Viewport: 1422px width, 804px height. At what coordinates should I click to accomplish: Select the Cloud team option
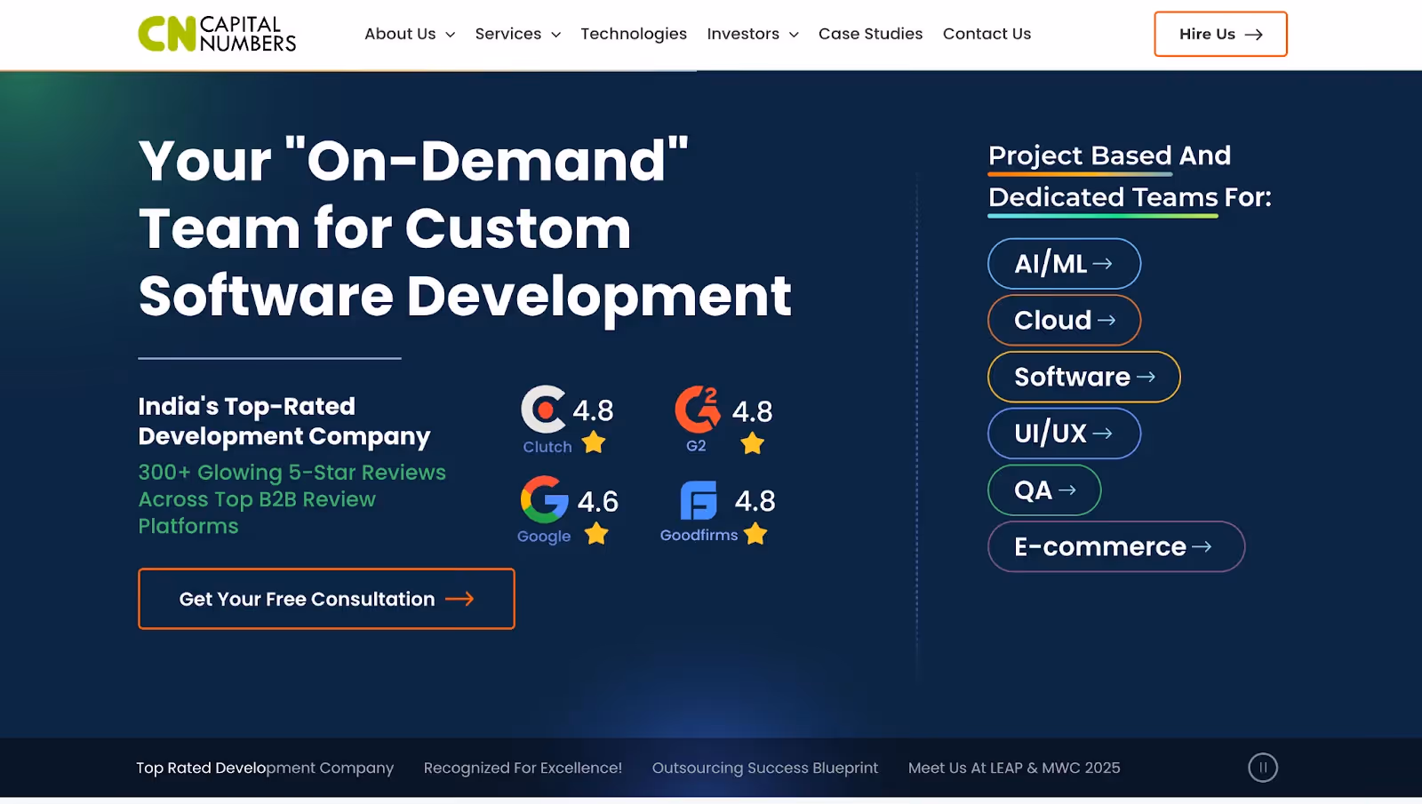1064,320
